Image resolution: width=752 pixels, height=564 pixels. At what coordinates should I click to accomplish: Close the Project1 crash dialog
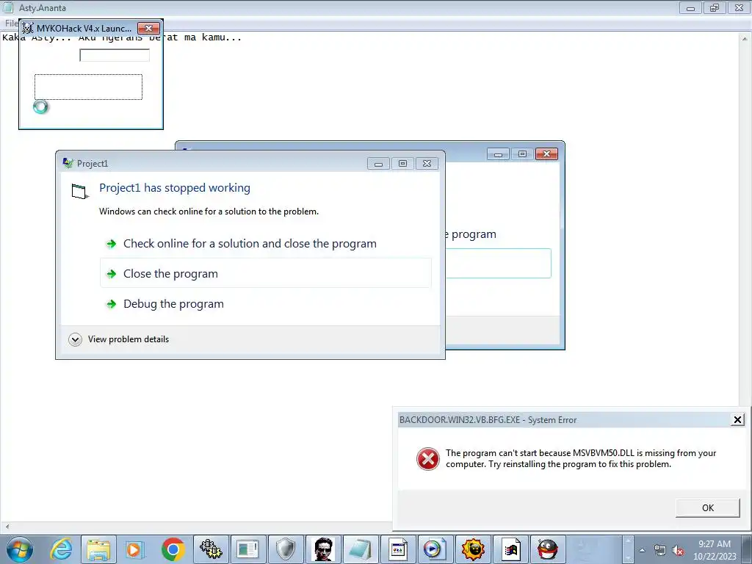point(427,164)
